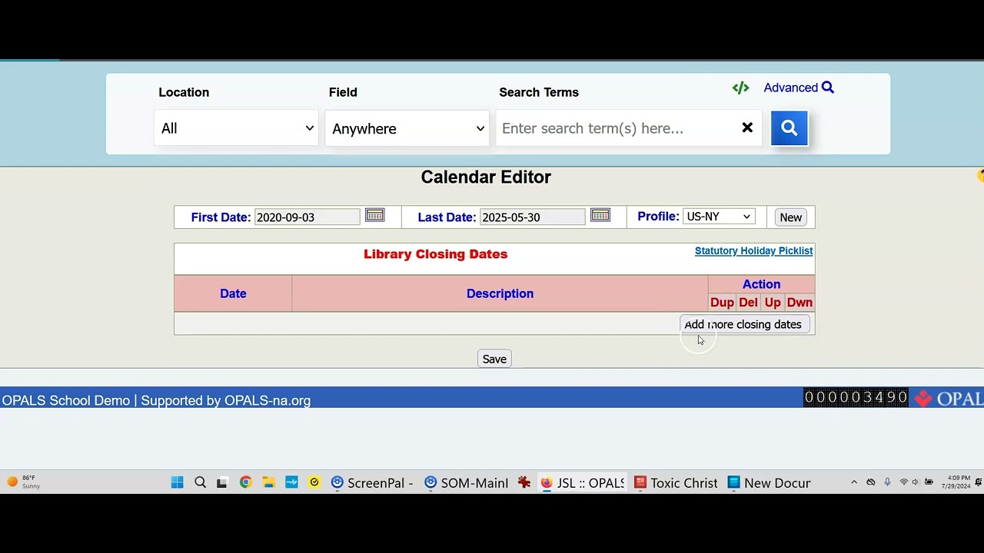
Task: Click the Save button
Action: click(494, 359)
